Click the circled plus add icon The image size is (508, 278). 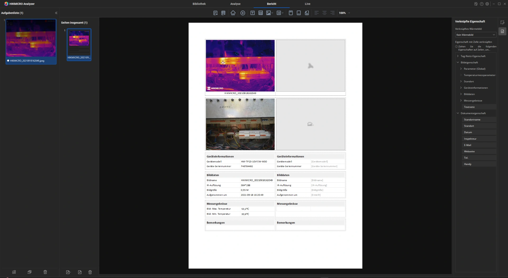[243, 13]
